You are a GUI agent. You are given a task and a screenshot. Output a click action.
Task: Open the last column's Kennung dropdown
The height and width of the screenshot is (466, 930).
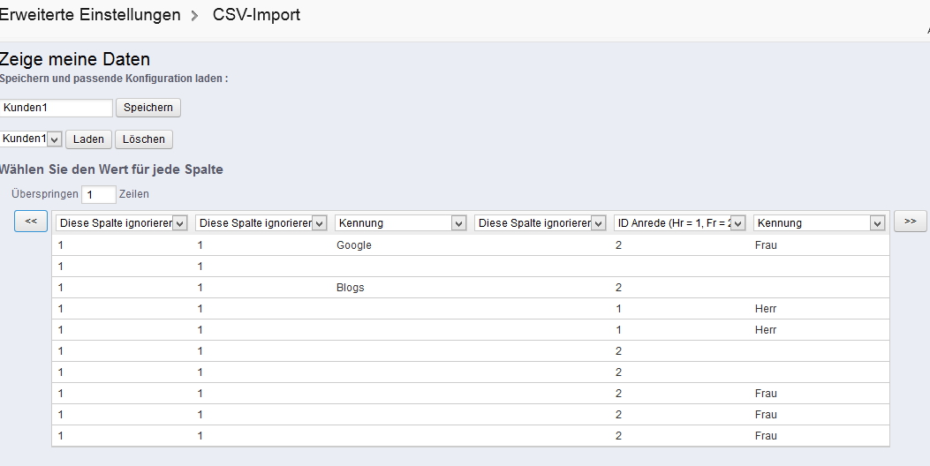click(820, 223)
